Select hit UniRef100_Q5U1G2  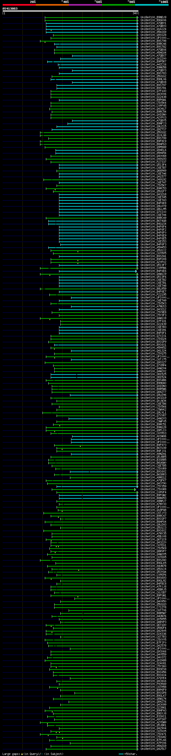pos(153,76)
